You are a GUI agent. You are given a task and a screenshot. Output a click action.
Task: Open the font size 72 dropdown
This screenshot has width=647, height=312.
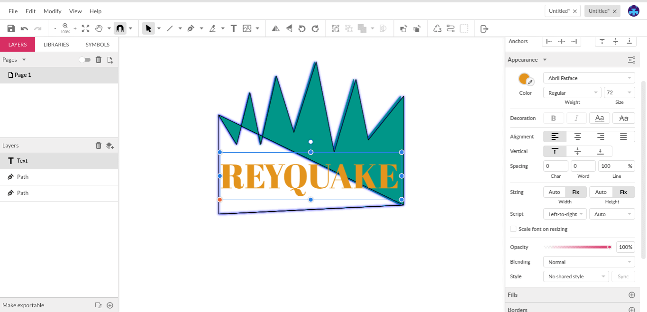620,93
